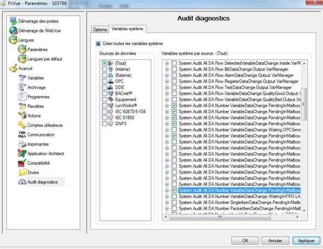This screenshot has width=323, height=249.
Task: Choose the Langues par défaut icon
Action: point(22,59)
